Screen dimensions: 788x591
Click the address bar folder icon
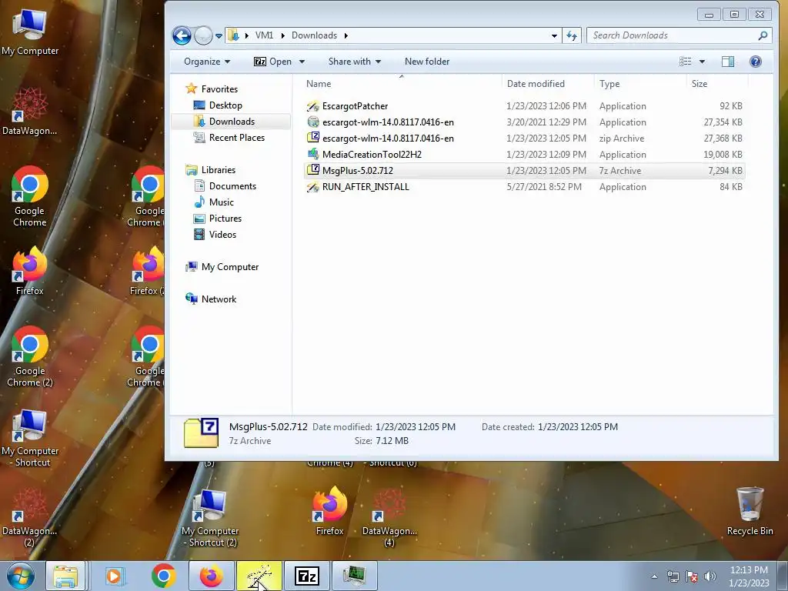coord(233,35)
